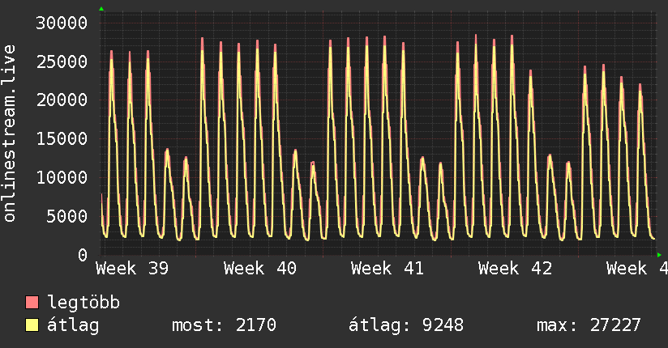This screenshot has height=348, width=668.
Task: Click the yellow átlag legend swatch
Action: [x=32, y=325]
